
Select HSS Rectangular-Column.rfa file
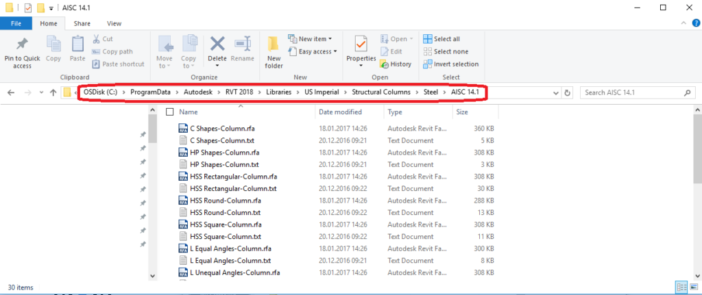pyautogui.click(x=233, y=177)
